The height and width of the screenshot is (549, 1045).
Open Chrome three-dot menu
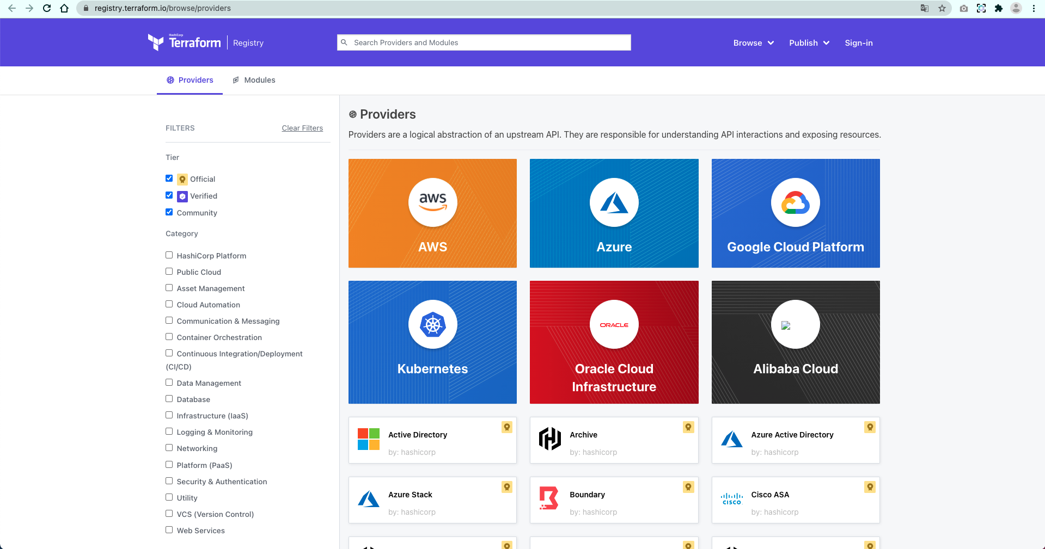[x=1034, y=8]
